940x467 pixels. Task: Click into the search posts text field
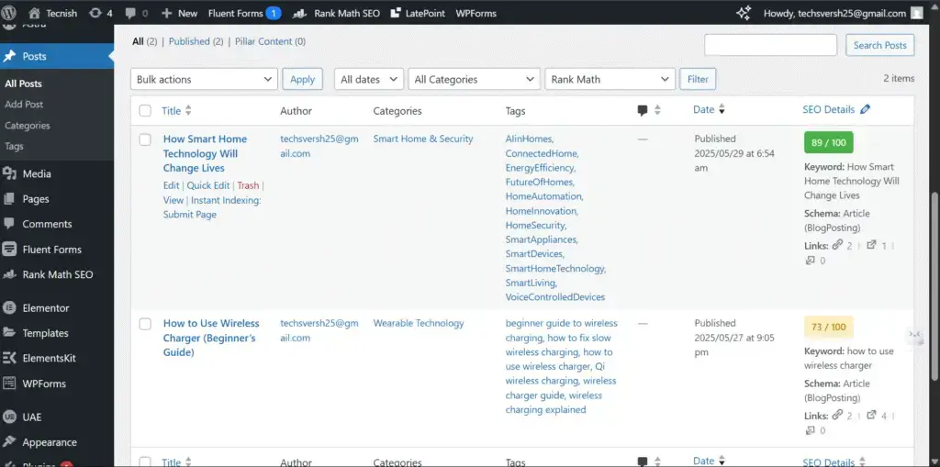point(770,45)
